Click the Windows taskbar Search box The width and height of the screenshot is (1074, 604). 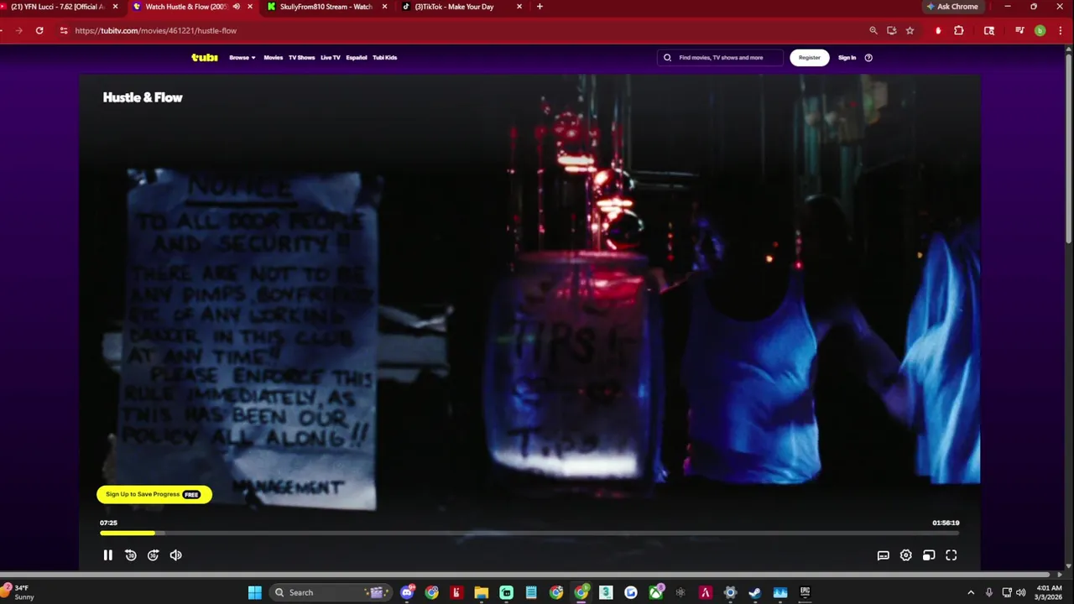pos(330,592)
